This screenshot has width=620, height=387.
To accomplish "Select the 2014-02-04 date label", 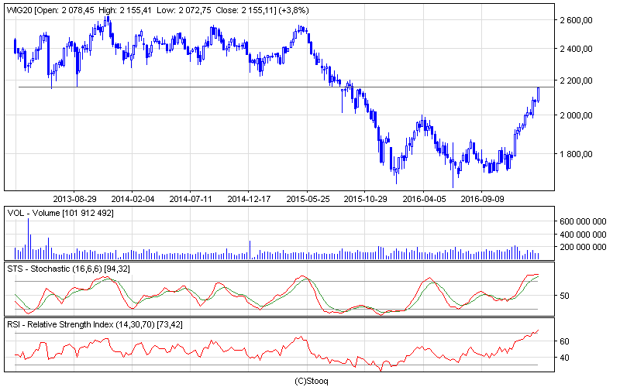I will coord(133,199).
